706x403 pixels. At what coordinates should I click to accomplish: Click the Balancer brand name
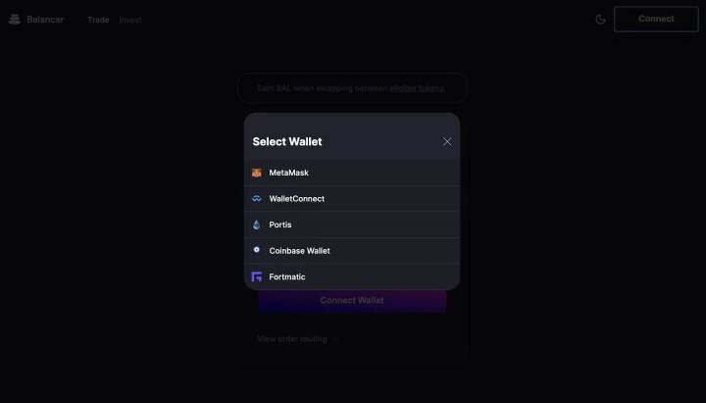[x=45, y=20]
